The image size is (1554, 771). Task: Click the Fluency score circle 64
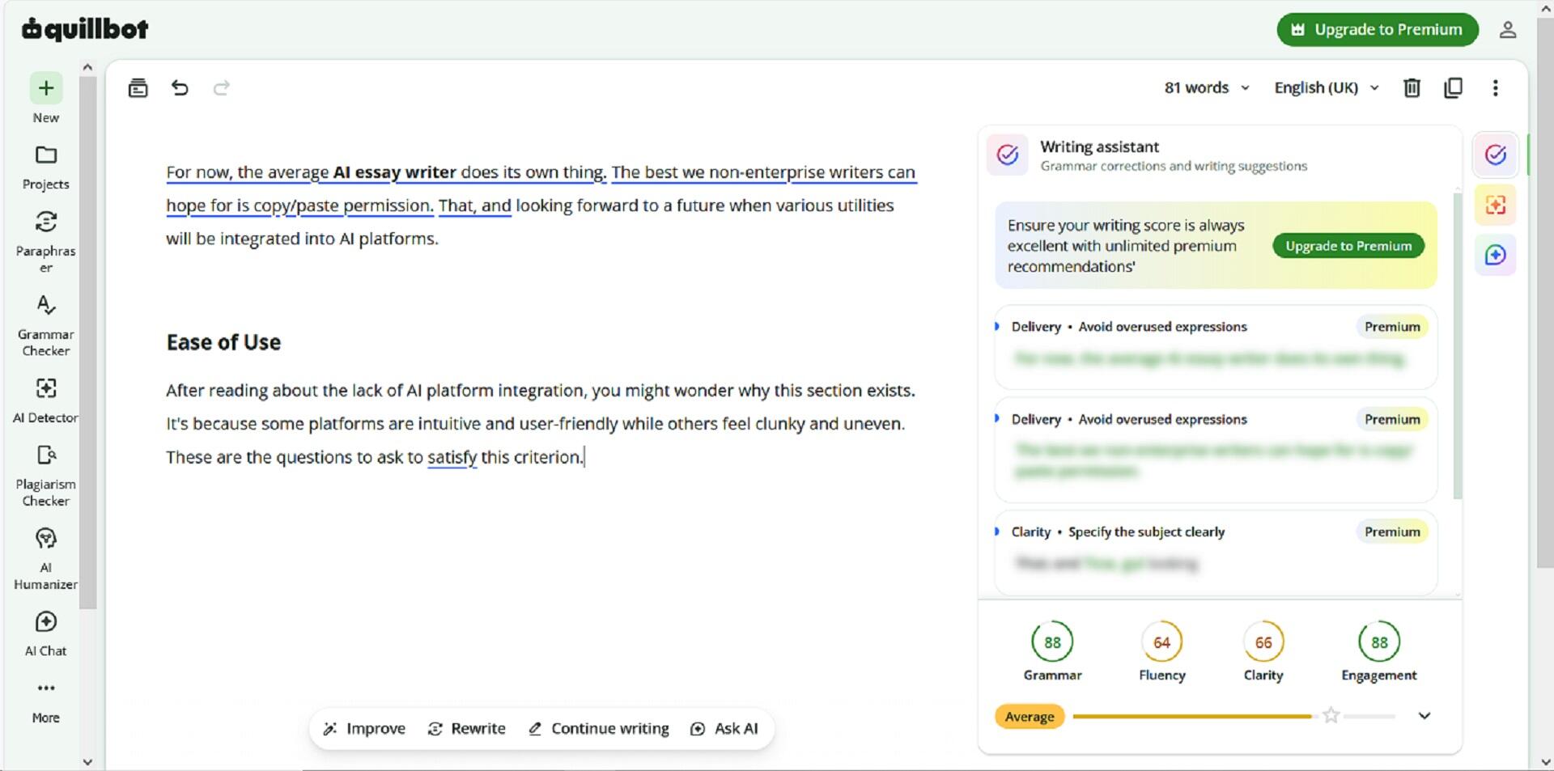(1161, 642)
